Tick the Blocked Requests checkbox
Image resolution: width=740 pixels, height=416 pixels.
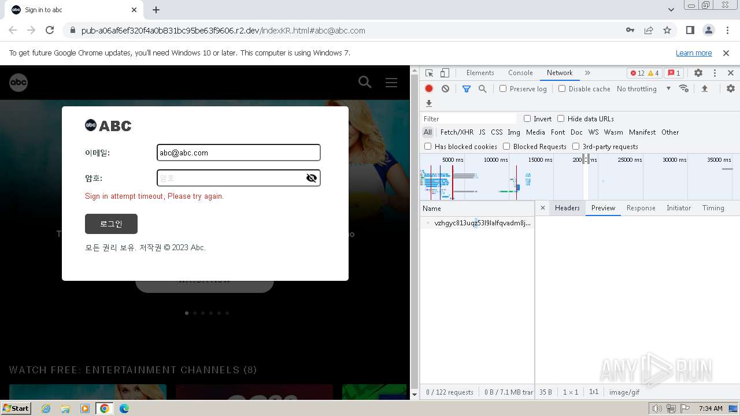(x=506, y=146)
